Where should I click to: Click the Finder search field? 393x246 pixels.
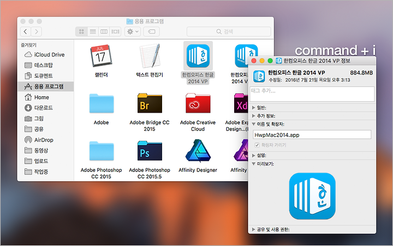[x=229, y=32]
